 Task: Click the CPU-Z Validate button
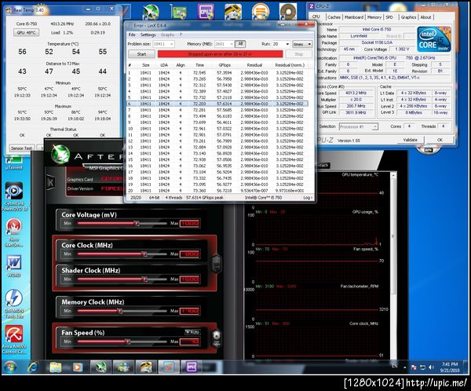coord(411,140)
